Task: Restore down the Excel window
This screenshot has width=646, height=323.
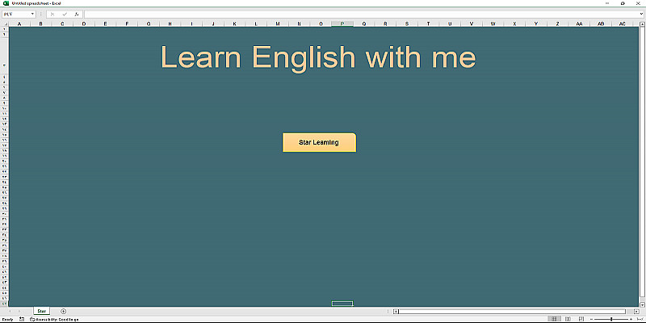Action: pos(623,3)
